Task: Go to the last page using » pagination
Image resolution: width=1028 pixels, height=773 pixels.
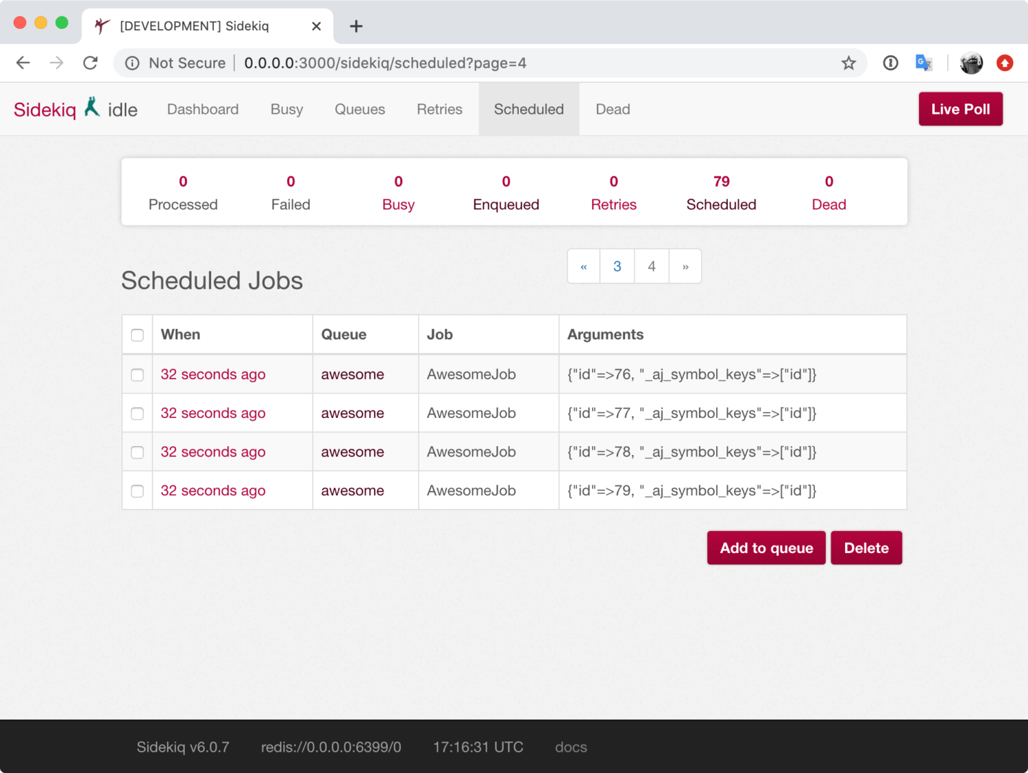Action: 685,267
